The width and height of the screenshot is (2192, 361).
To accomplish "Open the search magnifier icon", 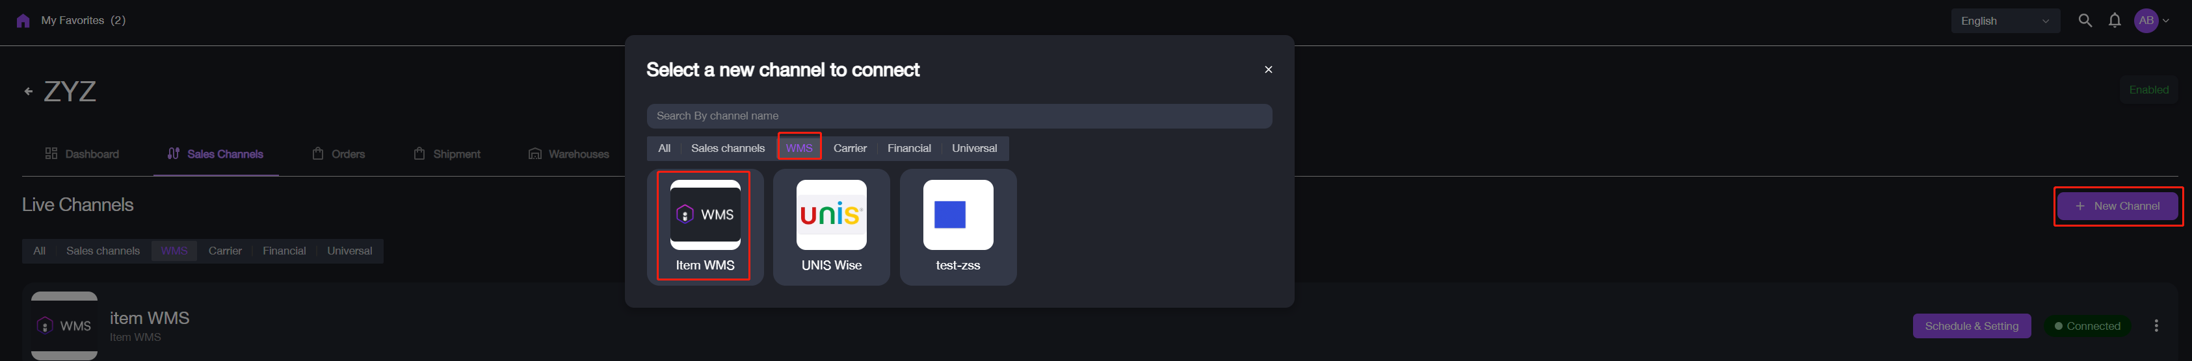I will pyautogui.click(x=2084, y=20).
